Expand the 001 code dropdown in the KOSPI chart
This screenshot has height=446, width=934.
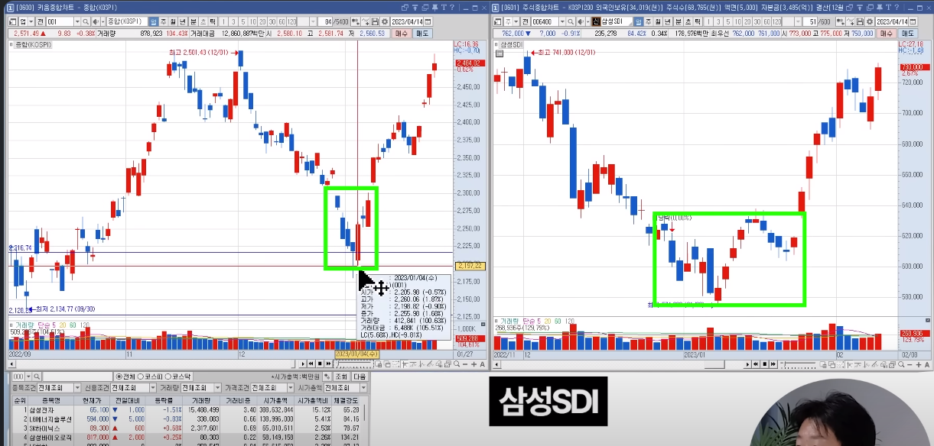coord(77,22)
